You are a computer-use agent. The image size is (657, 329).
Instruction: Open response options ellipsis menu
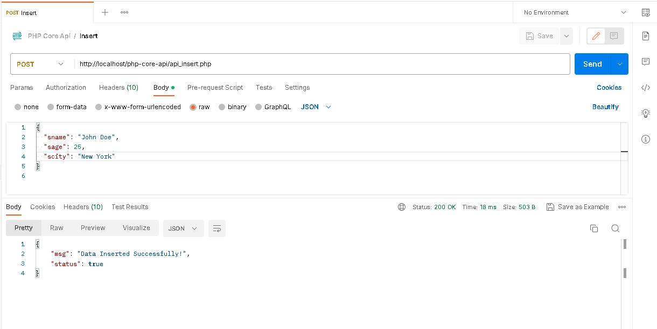(x=622, y=207)
